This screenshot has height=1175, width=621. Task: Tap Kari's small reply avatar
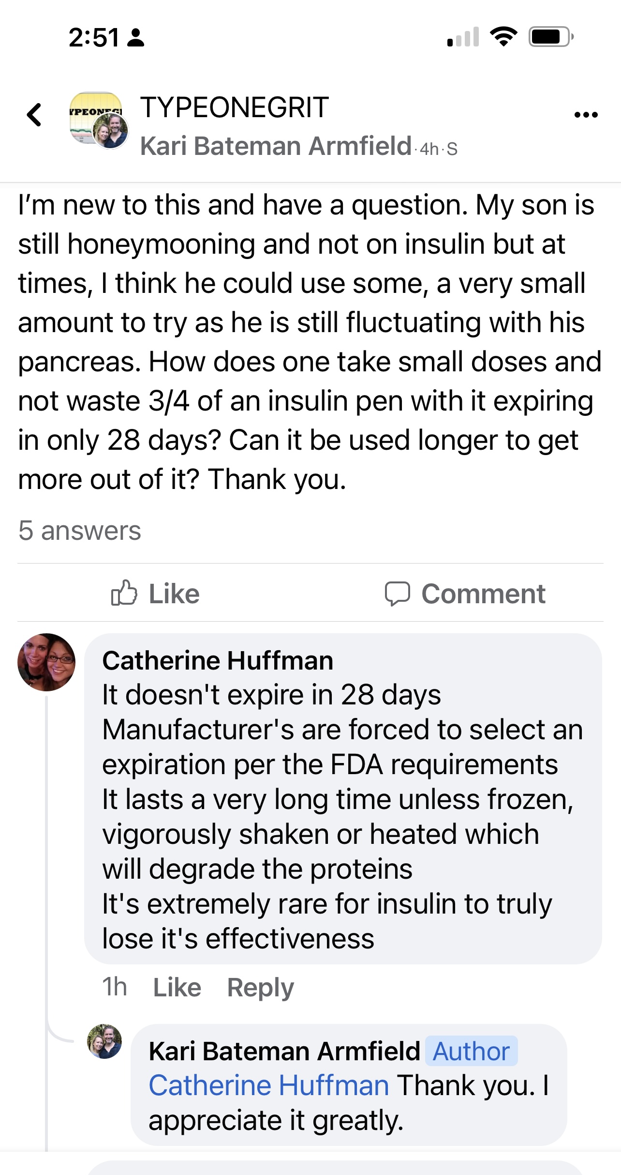(x=104, y=1041)
